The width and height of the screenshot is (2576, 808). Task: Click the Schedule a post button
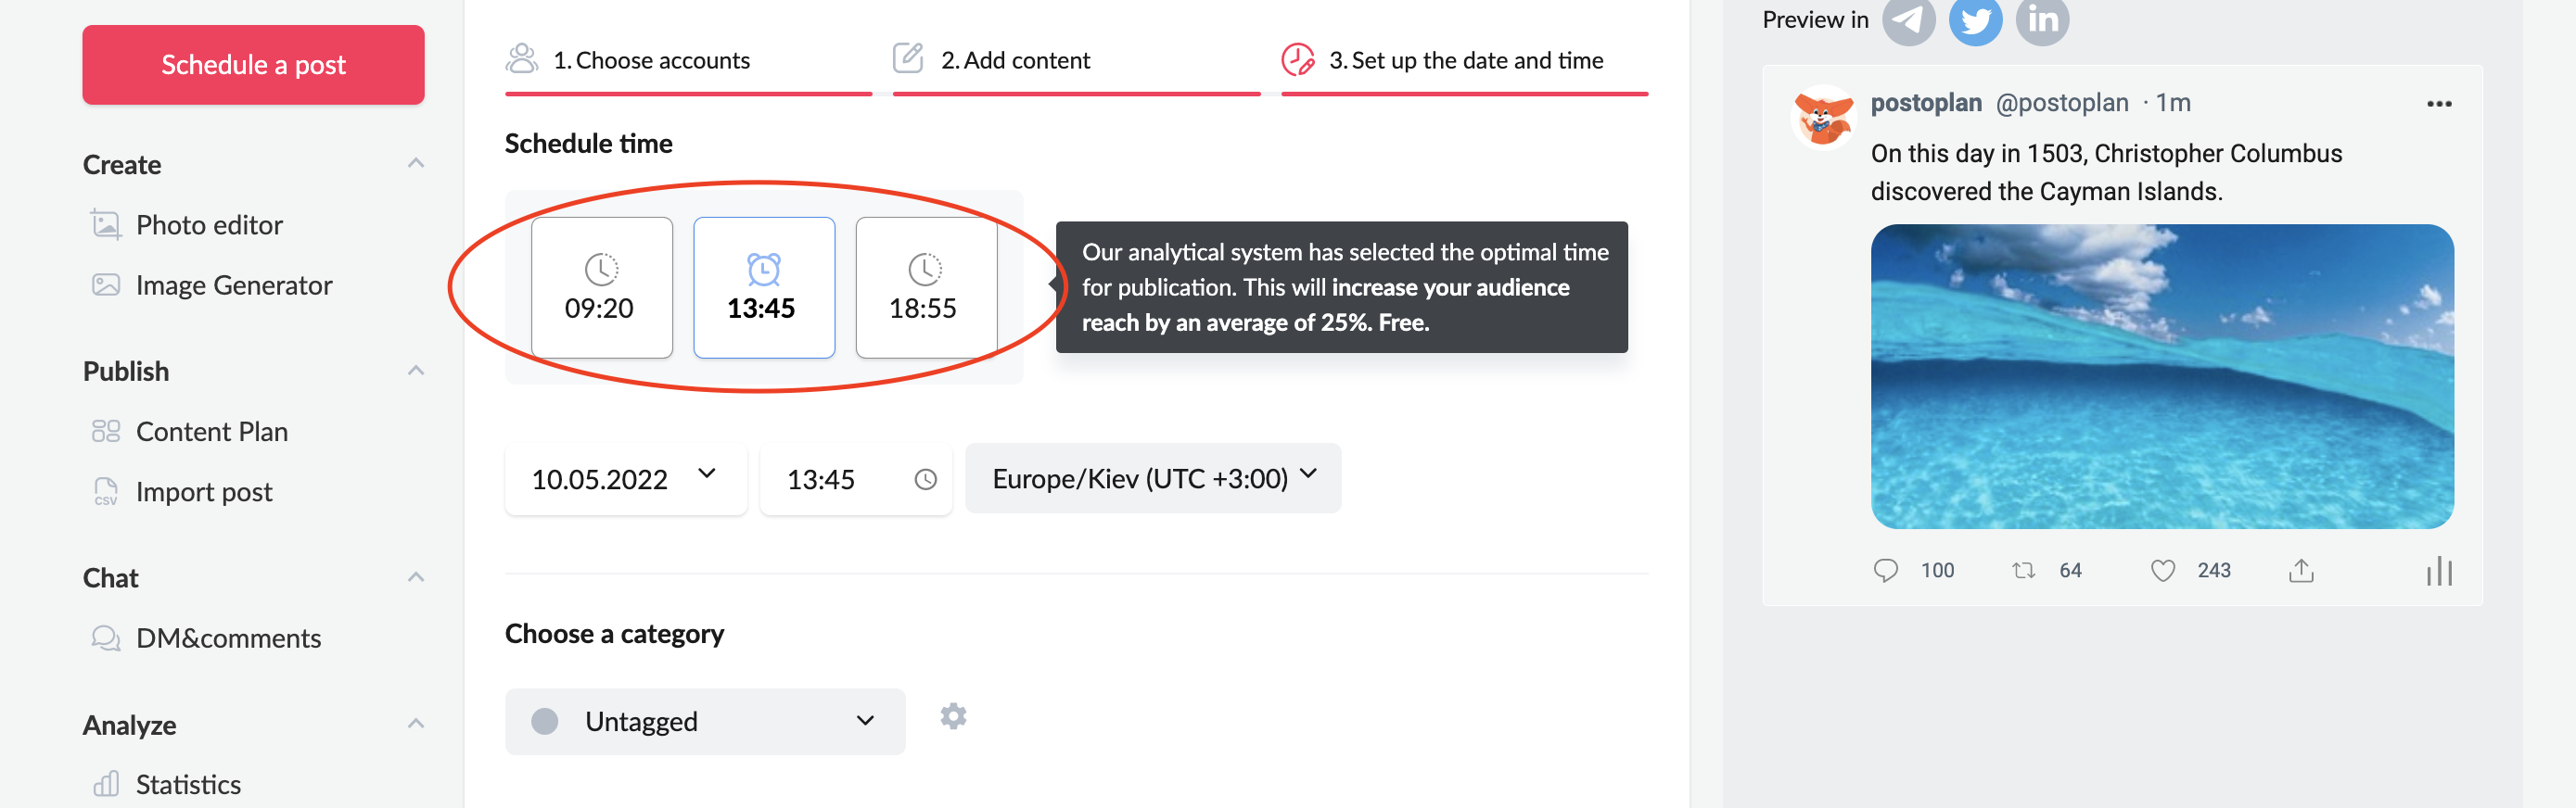click(x=253, y=65)
